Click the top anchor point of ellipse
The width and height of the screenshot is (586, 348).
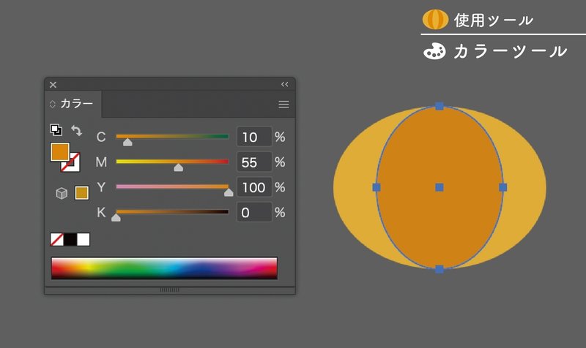(x=439, y=106)
